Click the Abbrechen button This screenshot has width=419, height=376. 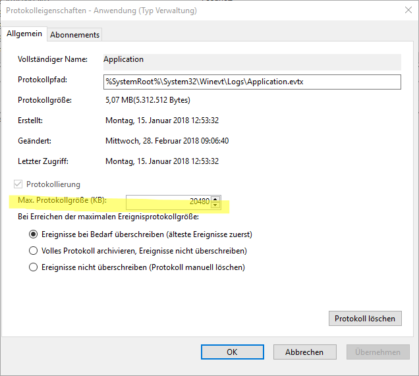(304, 352)
